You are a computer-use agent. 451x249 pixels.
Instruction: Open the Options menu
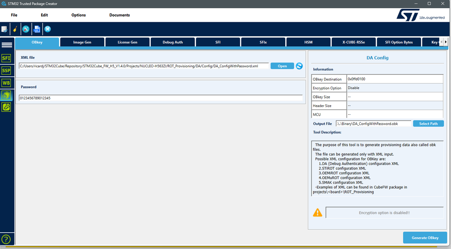tap(79, 15)
